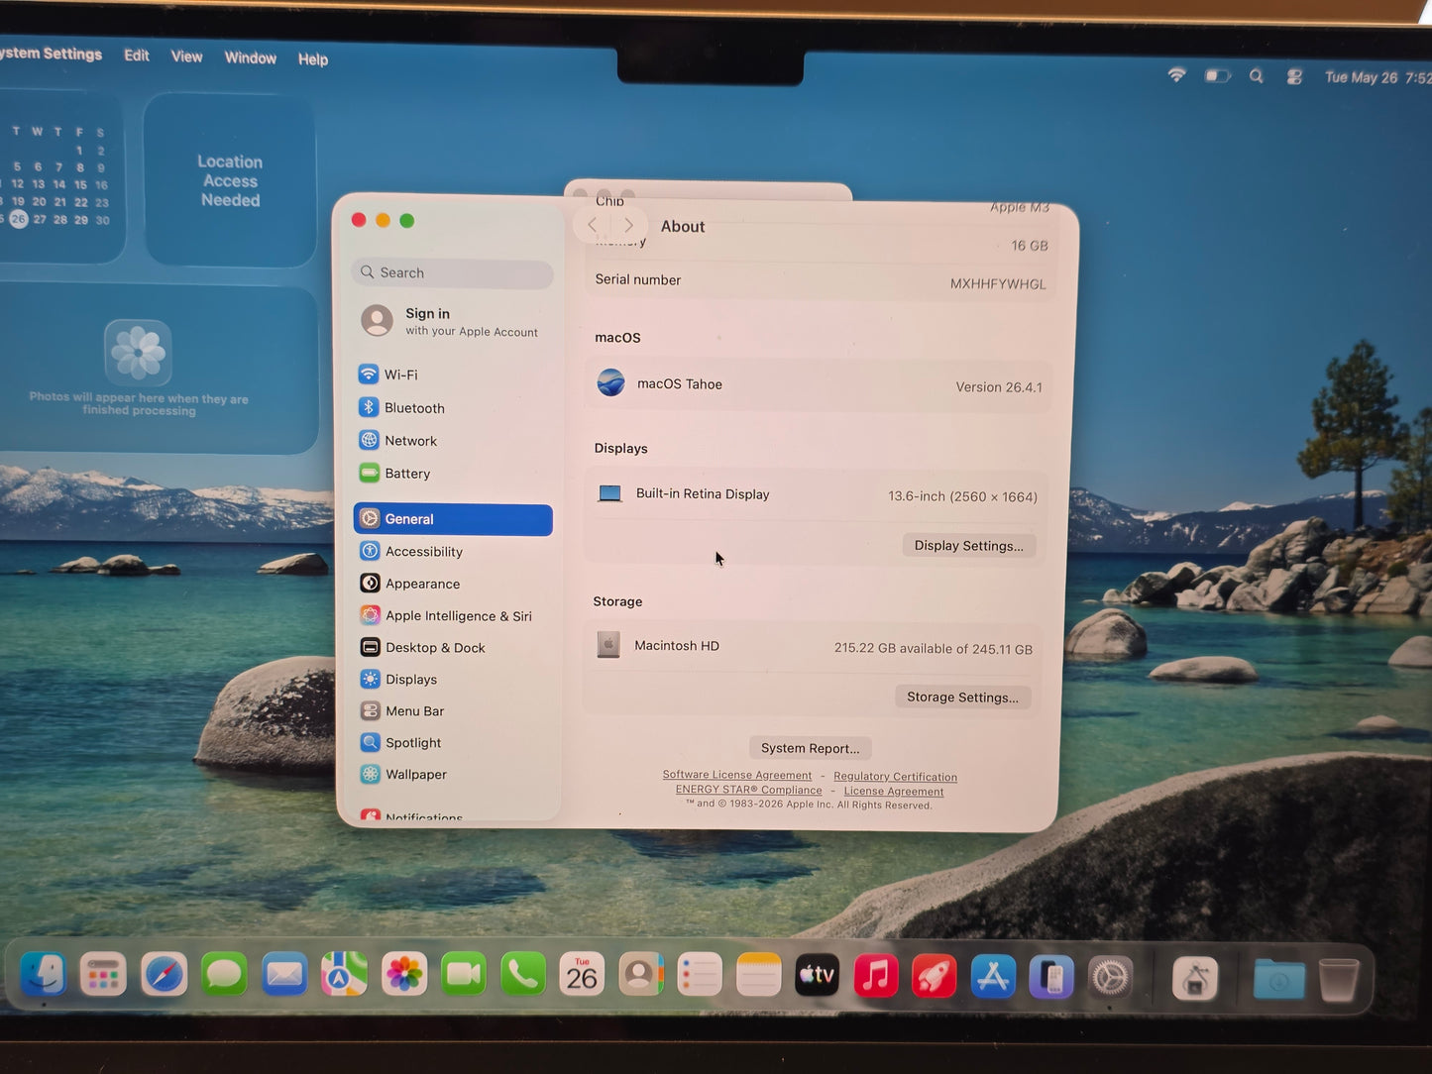Launch the Apple TV app in Dock
The height and width of the screenshot is (1074, 1432).
tap(818, 976)
